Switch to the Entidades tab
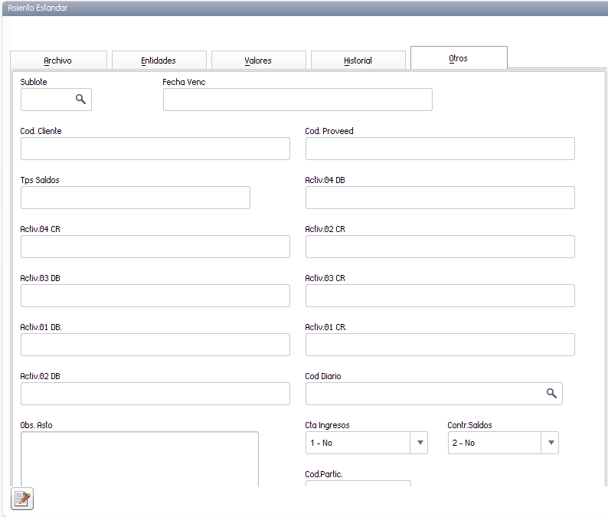The image size is (608, 517). coord(159,61)
